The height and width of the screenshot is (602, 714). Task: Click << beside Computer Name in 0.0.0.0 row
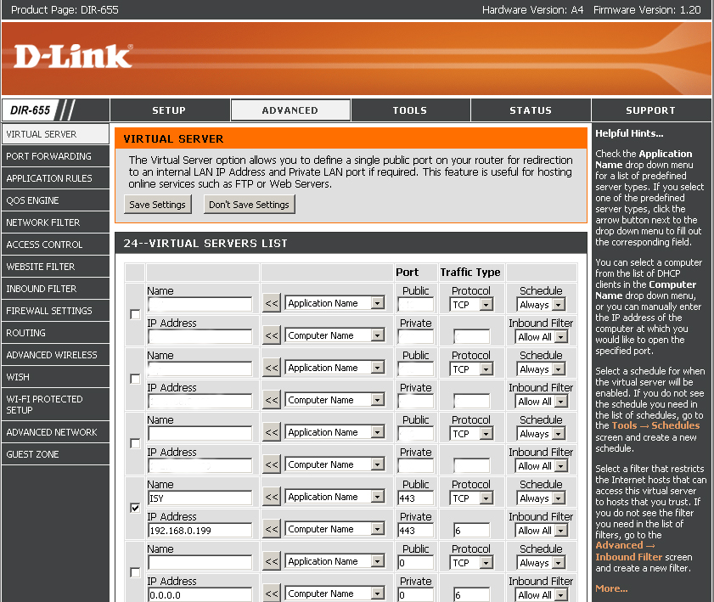pos(272,594)
